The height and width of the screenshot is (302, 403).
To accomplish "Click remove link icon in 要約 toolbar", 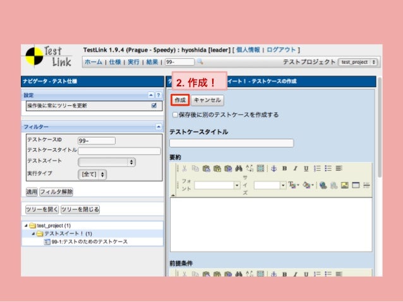I will click(x=334, y=185).
